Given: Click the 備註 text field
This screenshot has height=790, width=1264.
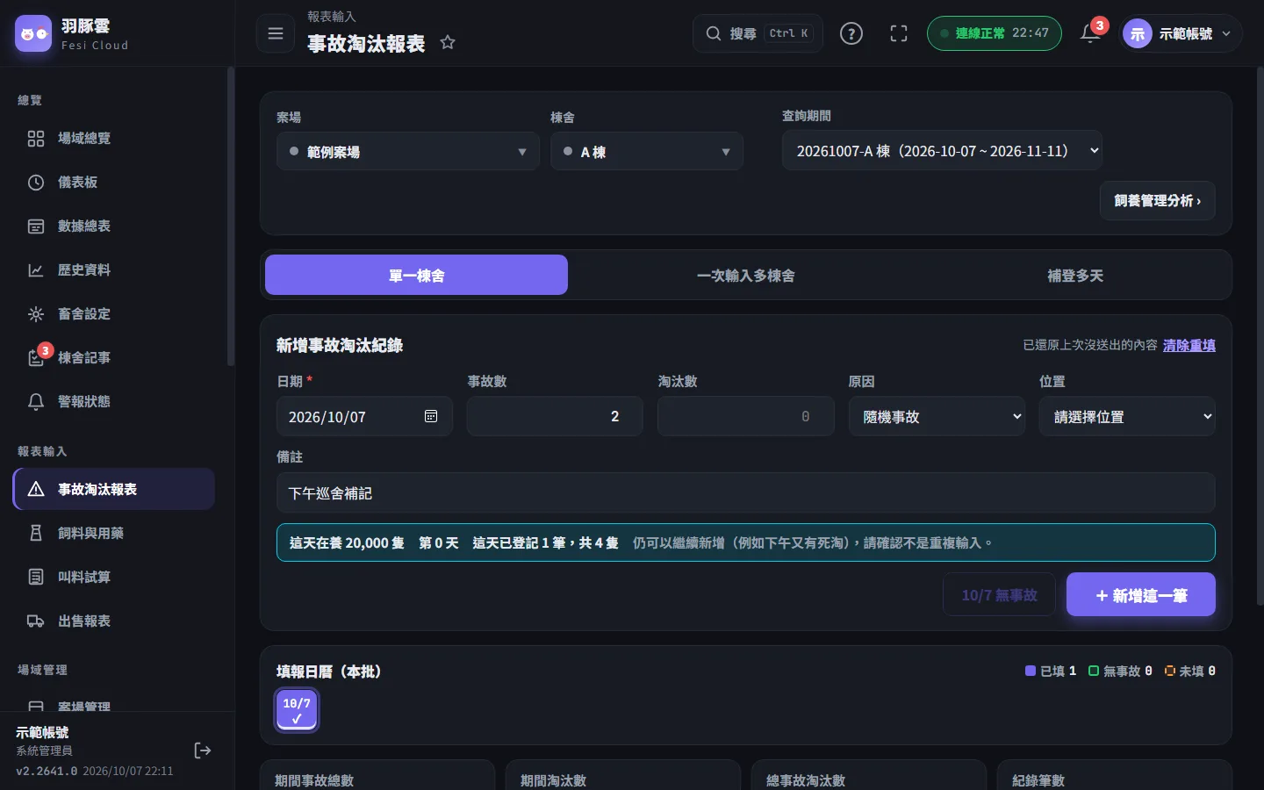Looking at the screenshot, I should [x=745, y=493].
